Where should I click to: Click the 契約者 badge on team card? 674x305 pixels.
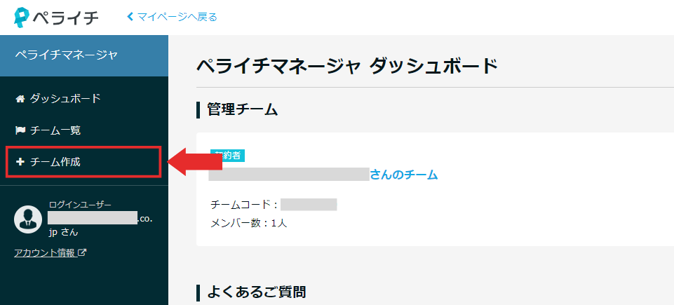227,156
